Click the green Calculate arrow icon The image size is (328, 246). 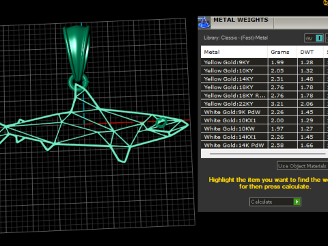pos(297,202)
